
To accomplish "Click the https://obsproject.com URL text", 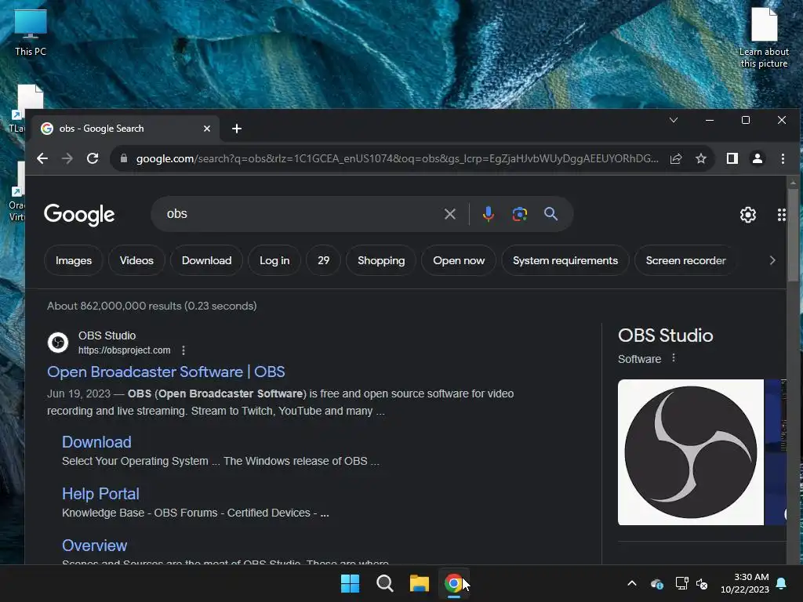I will click(125, 350).
